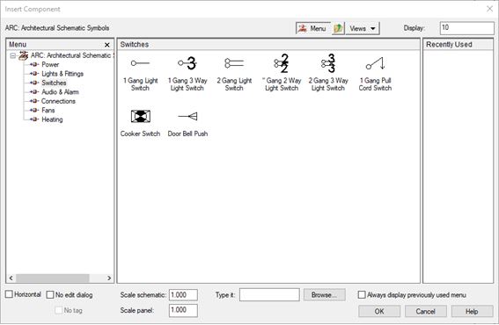499x325 pixels.
Task: Select the 1 Gang 3 Way Light Switch symbol
Action: pyautogui.click(x=187, y=63)
